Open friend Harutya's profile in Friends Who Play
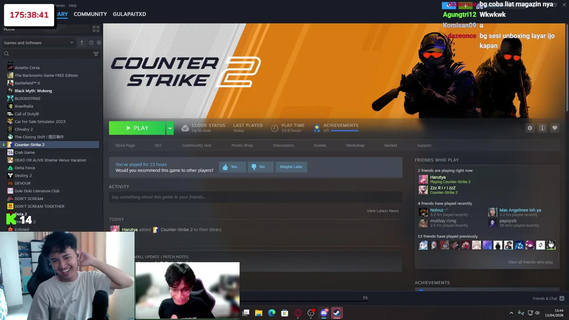This screenshot has height=320, width=569. tap(437, 177)
